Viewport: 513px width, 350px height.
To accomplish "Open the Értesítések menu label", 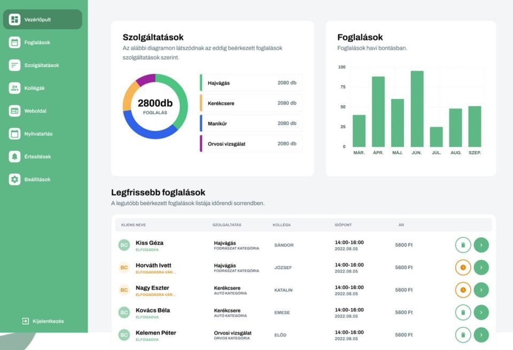I will point(37,157).
